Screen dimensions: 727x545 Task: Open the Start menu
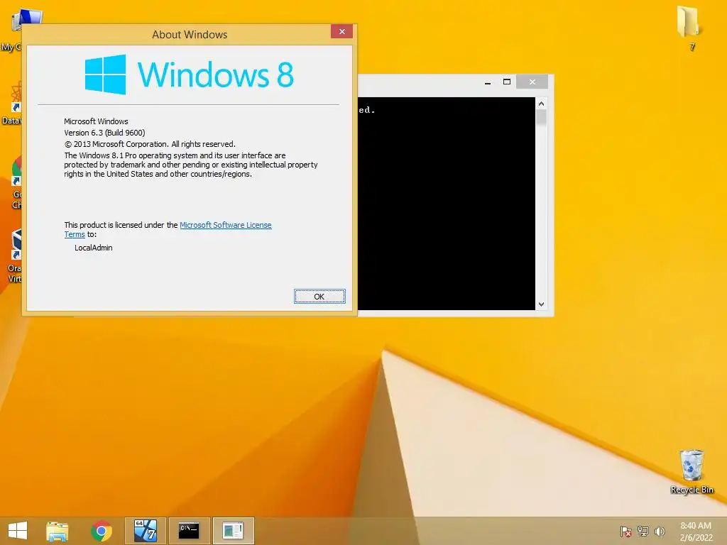18,531
